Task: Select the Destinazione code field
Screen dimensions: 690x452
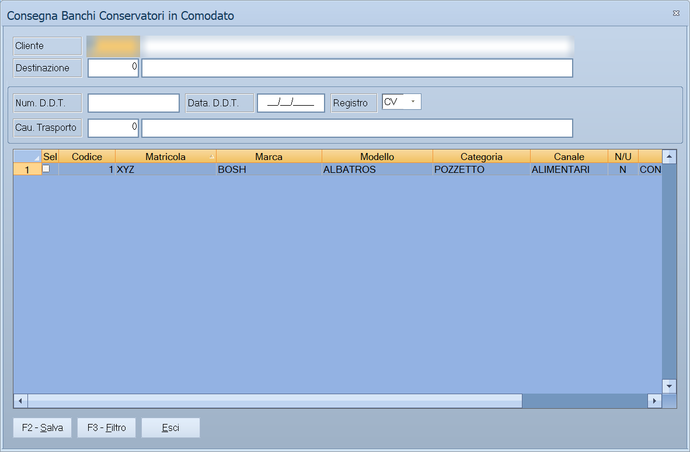Action: [x=113, y=68]
